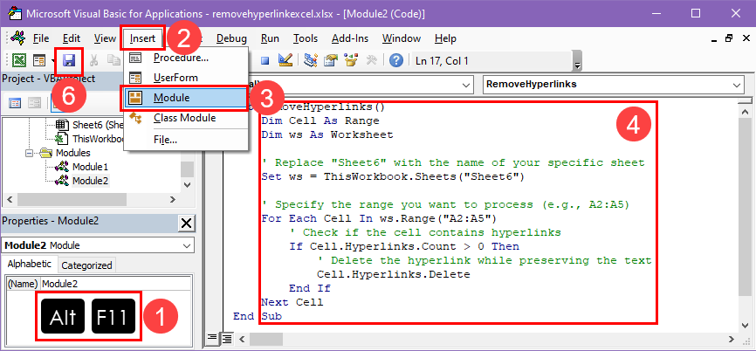756x351 pixels.
Task: Click the line 'Cell.Hyperlinks.Delete' in code
Action: 393,274
